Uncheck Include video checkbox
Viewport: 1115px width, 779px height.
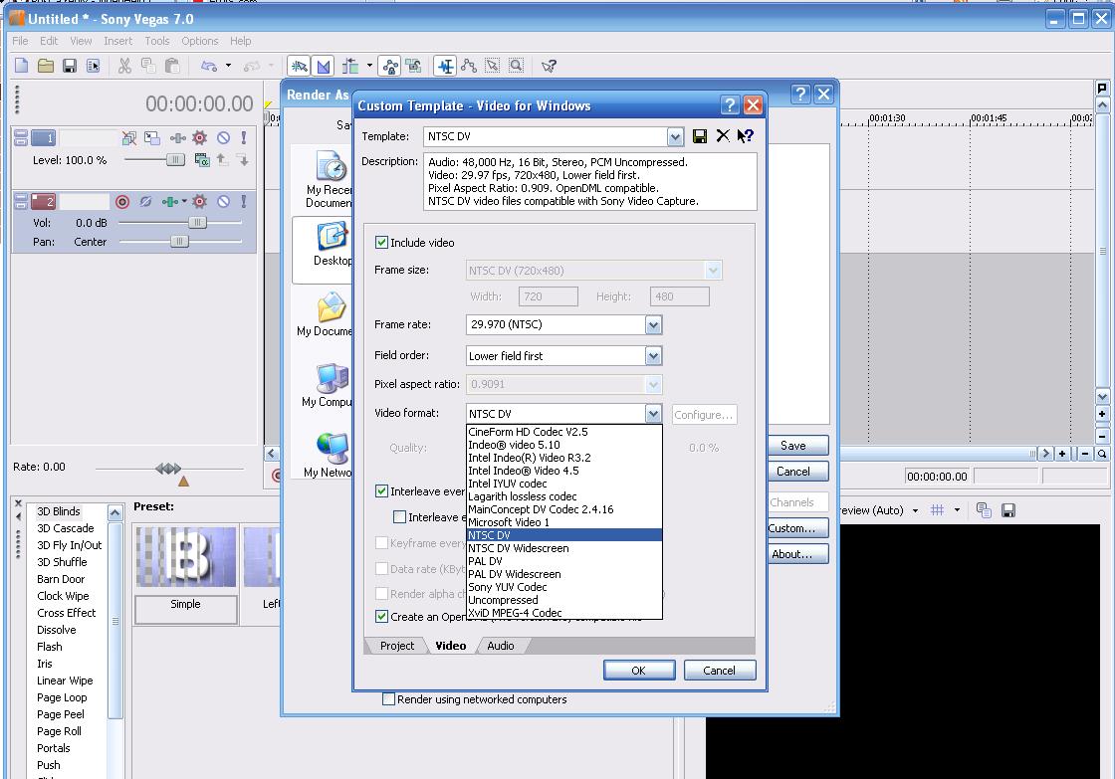(382, 243)
